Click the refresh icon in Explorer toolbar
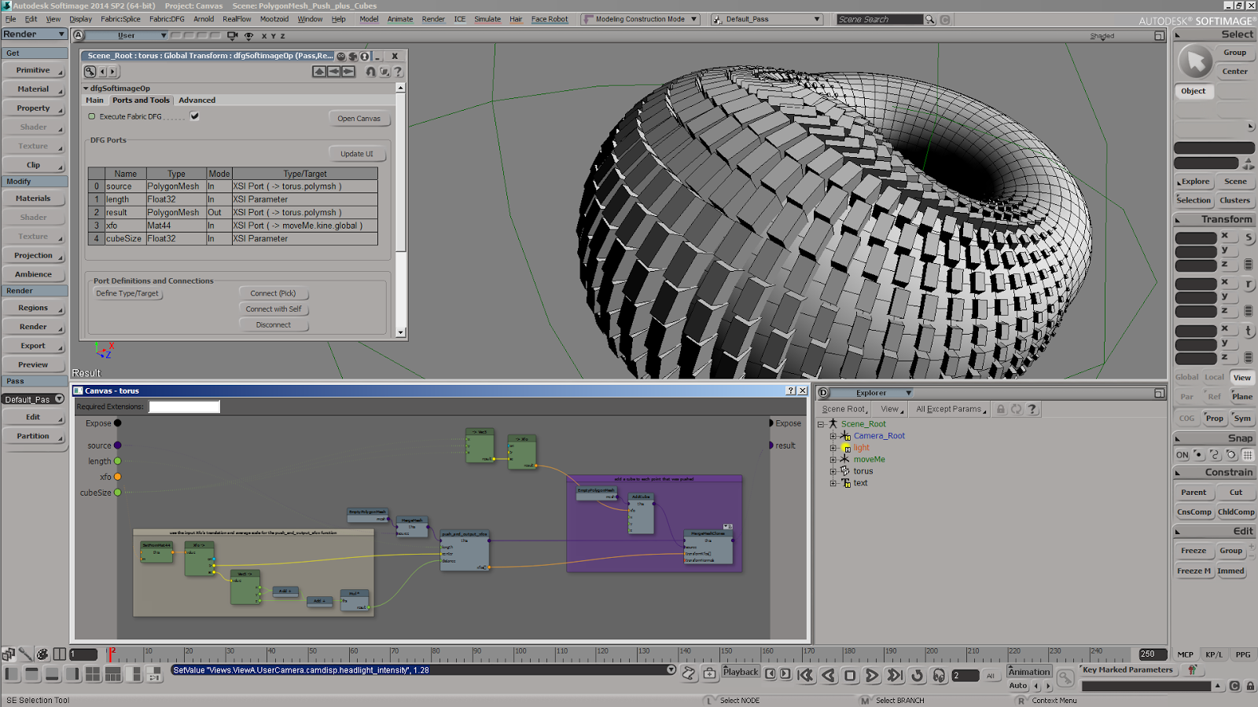The height and width of the screenshot is (707, 1258). pyautogui.click(x=1016, y=409)
